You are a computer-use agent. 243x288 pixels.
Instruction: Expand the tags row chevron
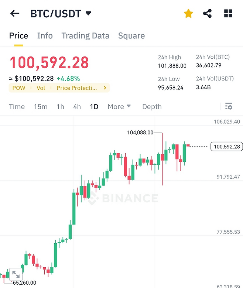coord(105,88)
